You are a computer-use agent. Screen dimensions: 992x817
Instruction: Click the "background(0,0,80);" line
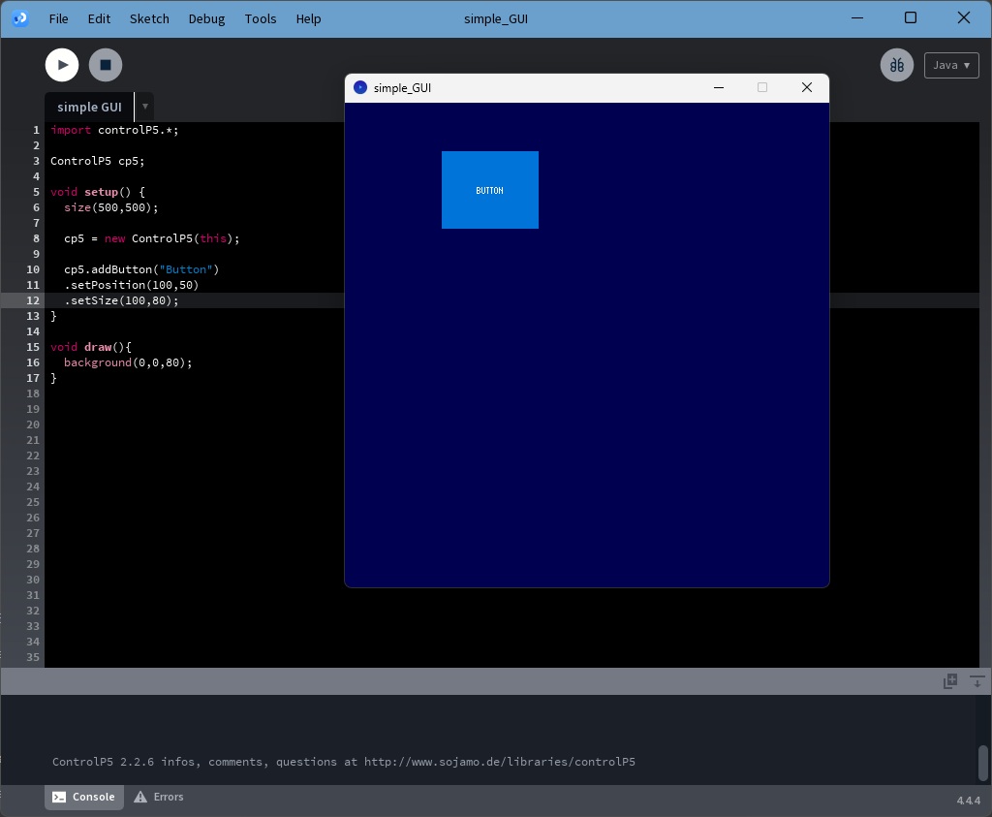coord(128,362)
